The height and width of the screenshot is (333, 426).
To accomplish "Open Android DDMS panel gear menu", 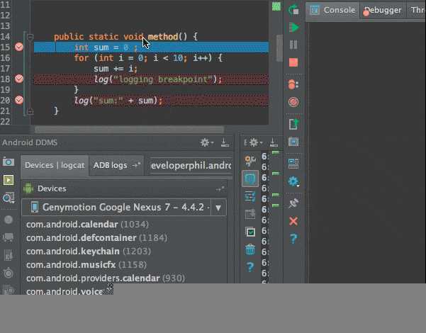I will pyautogui.click(x=206, y=142).
